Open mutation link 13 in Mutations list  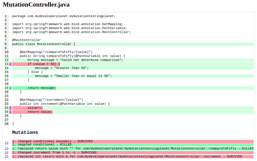point(6,143)
